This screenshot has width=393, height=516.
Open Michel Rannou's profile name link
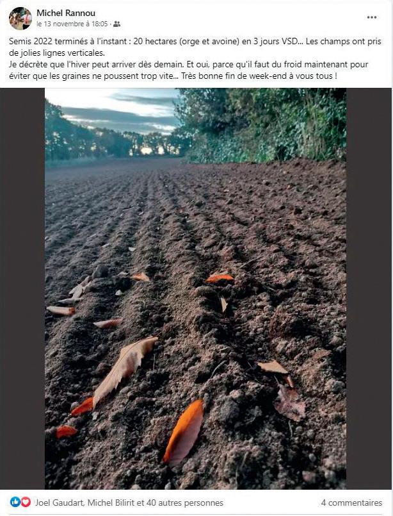tap(66, 13)
